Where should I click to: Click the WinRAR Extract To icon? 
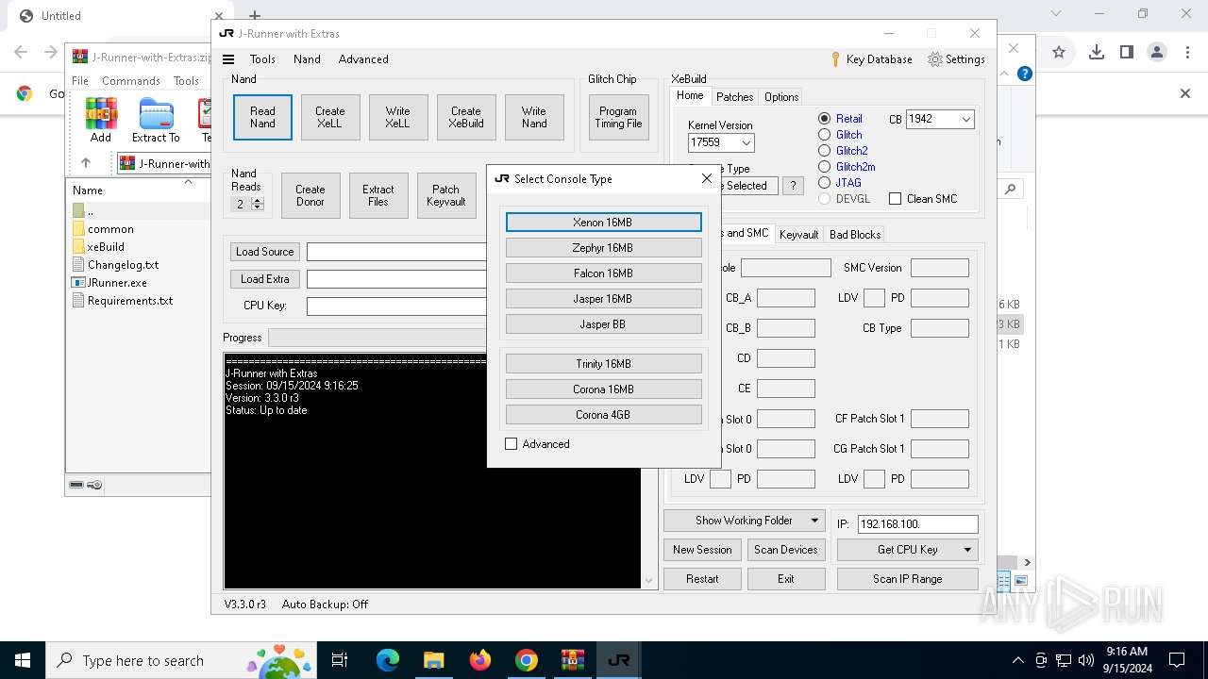click(x=156, y=121)
